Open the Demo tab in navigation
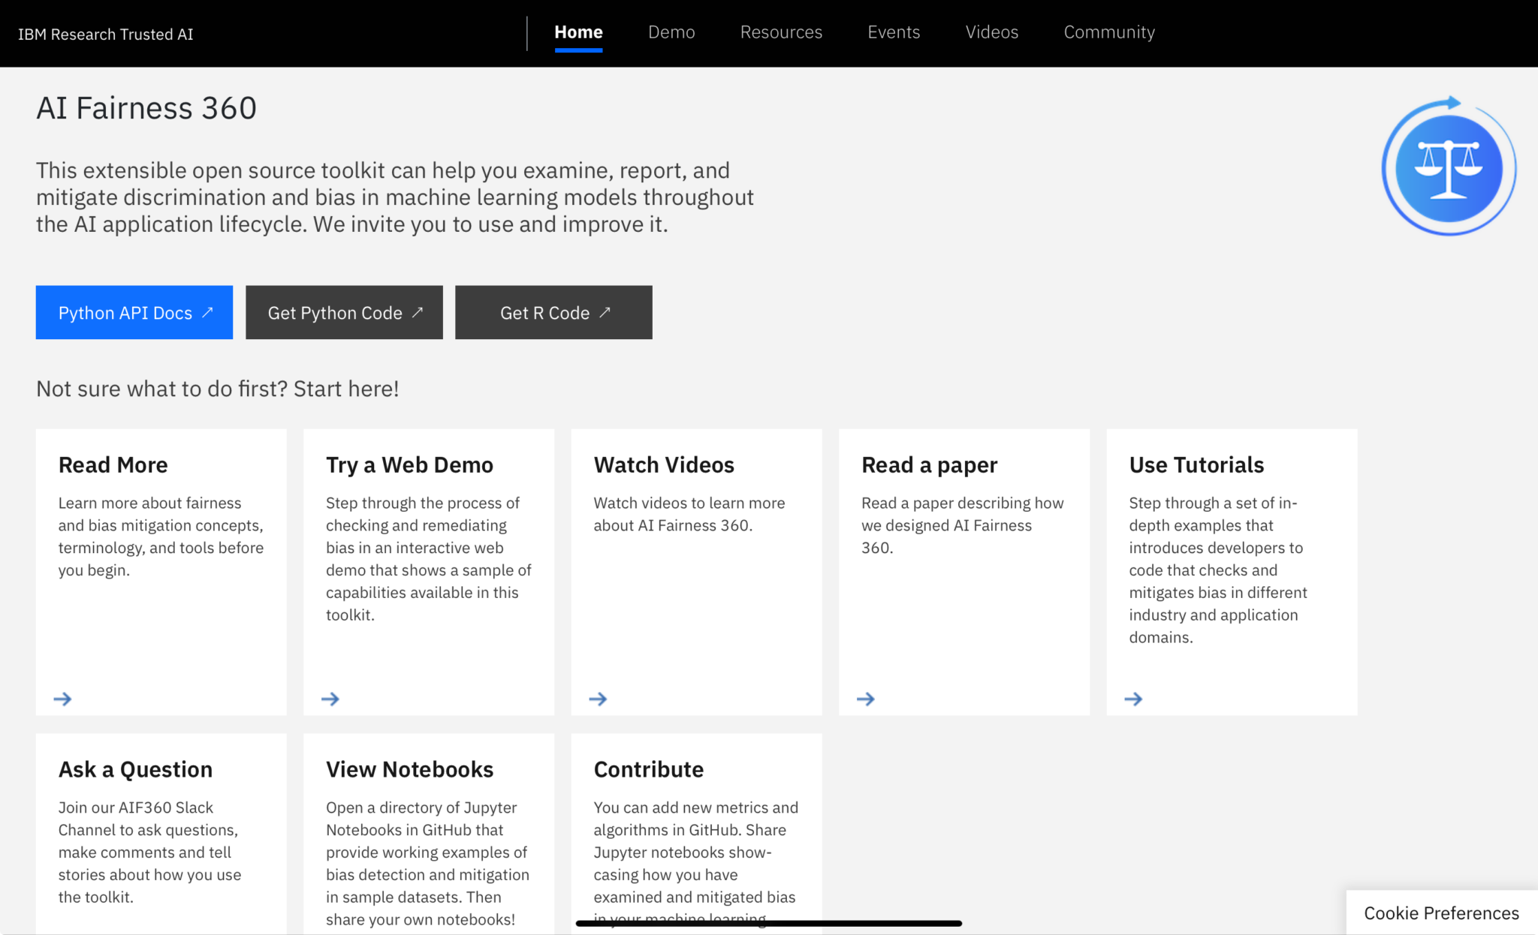Viewport: 1538px width, 935px height. [x=671, y=32]
